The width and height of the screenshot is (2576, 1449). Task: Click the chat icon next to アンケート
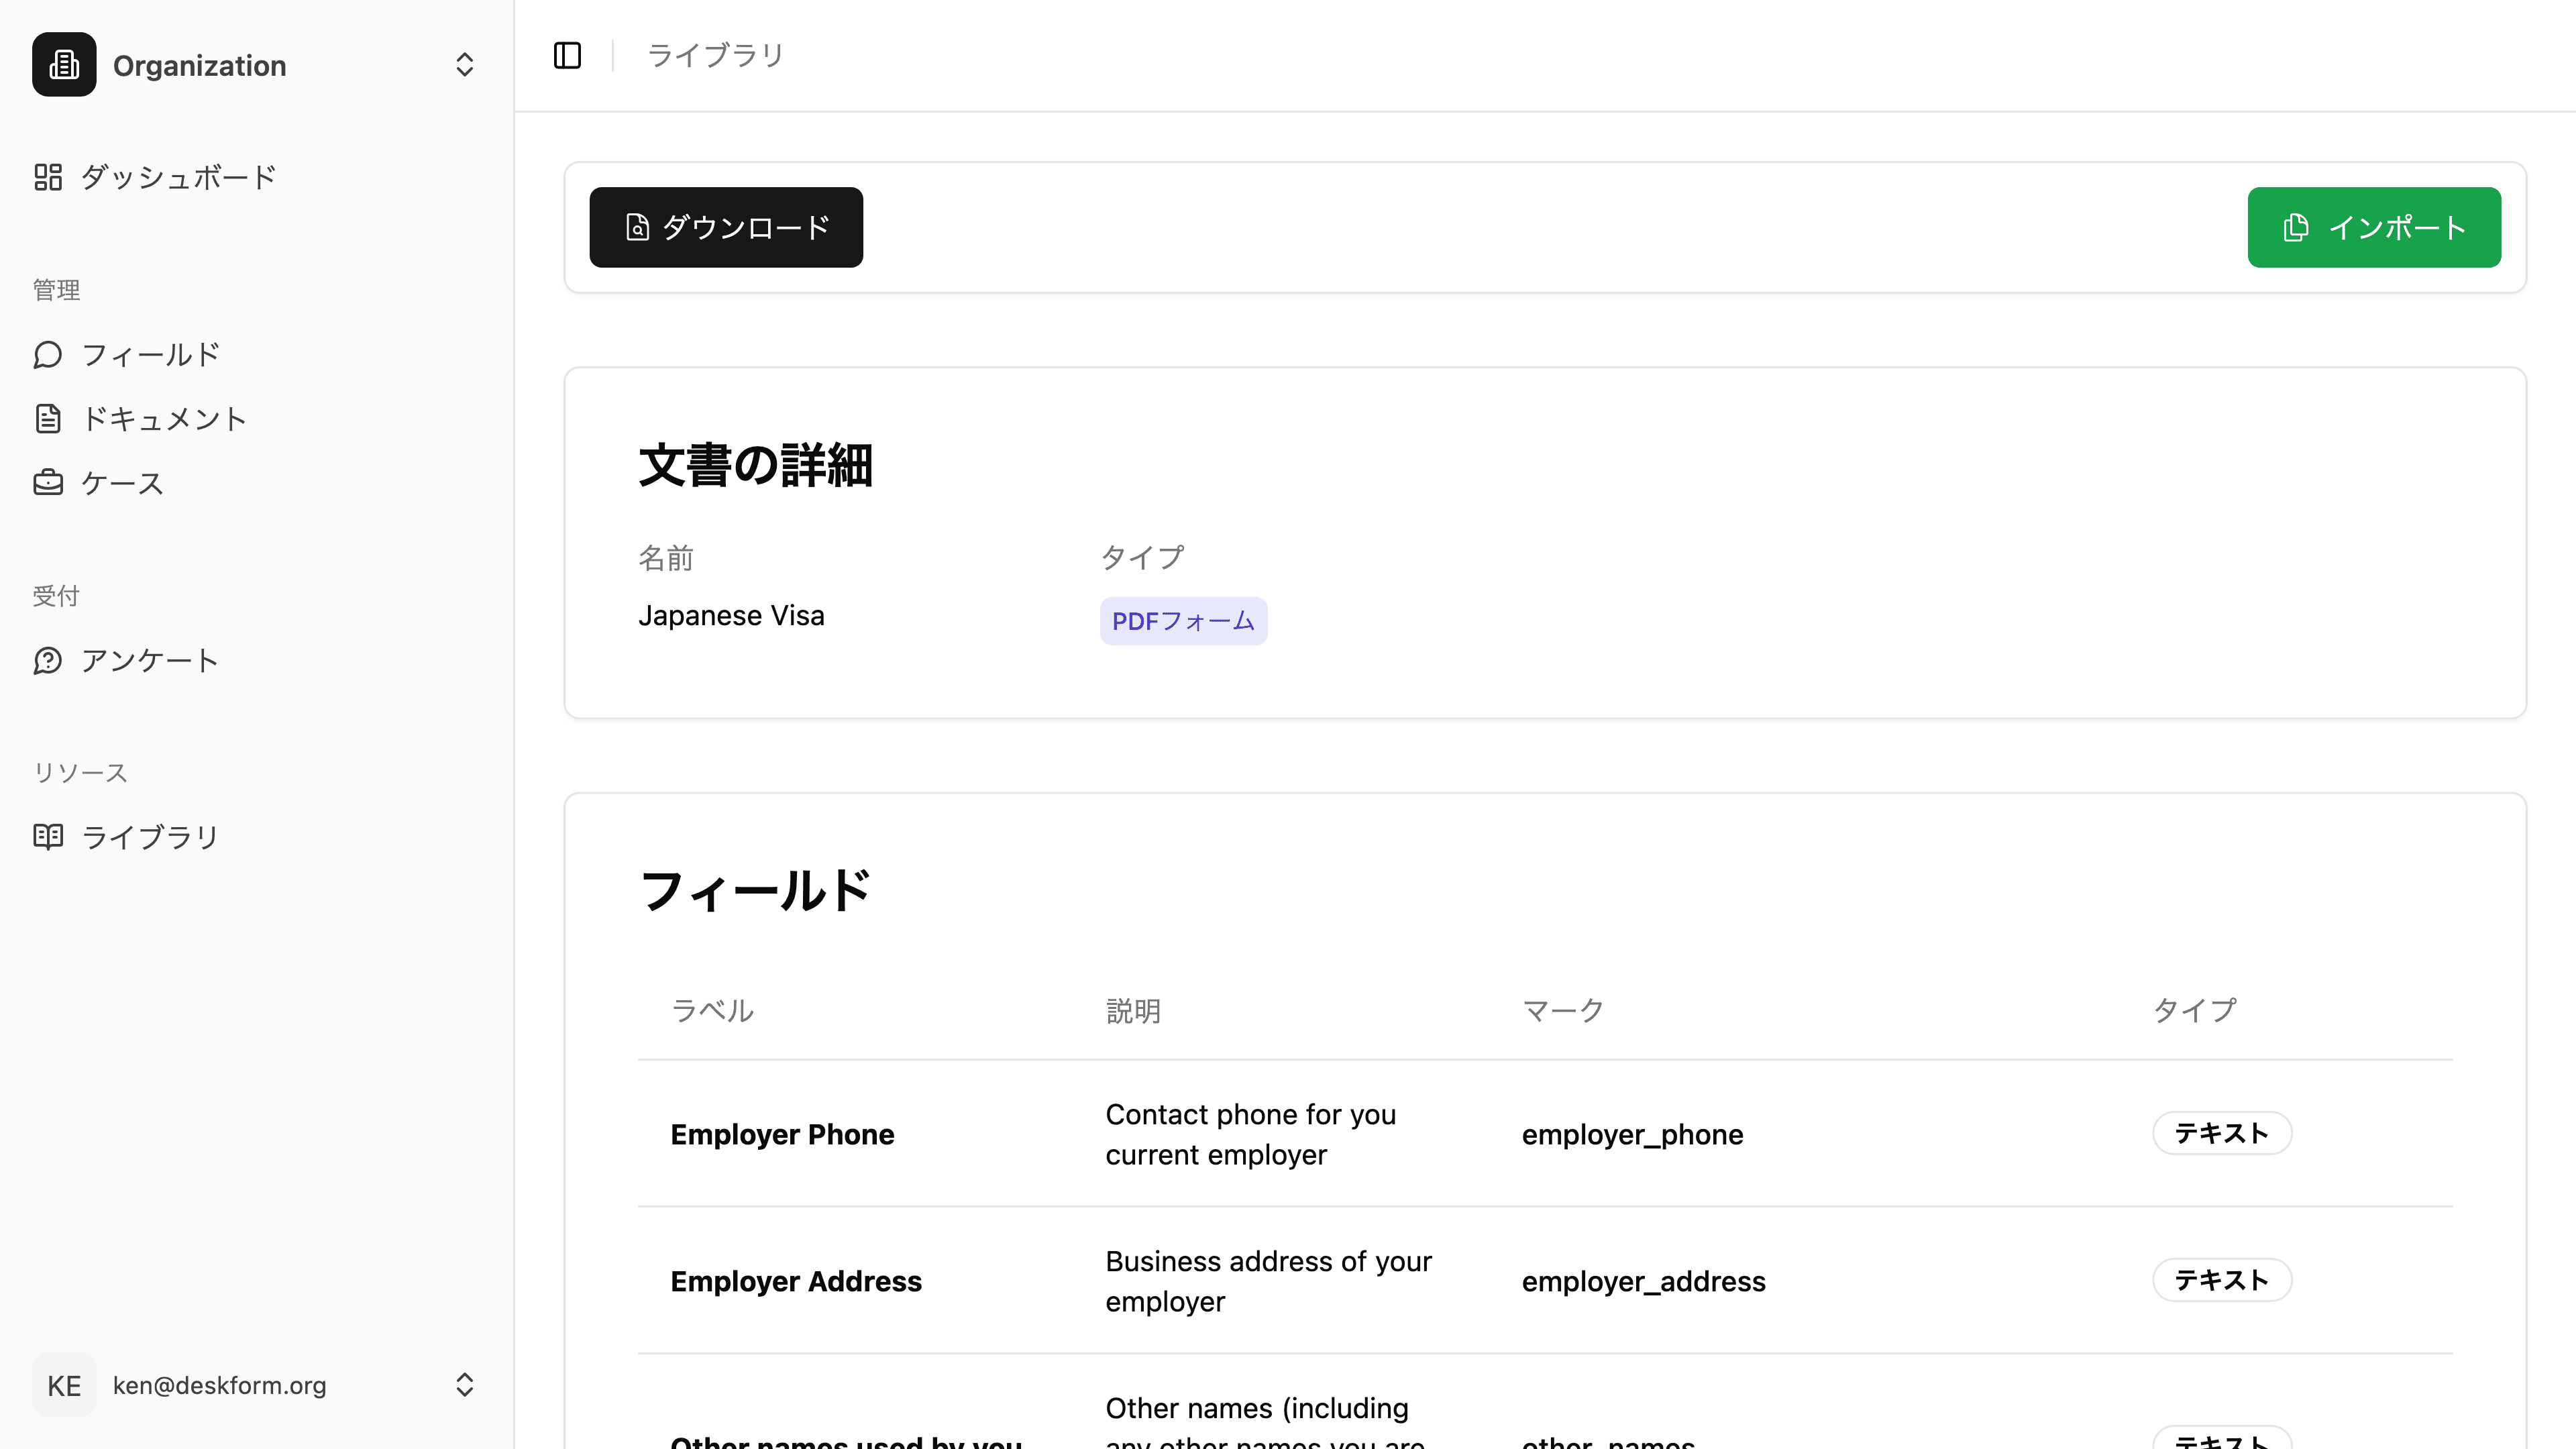[48, 660]
